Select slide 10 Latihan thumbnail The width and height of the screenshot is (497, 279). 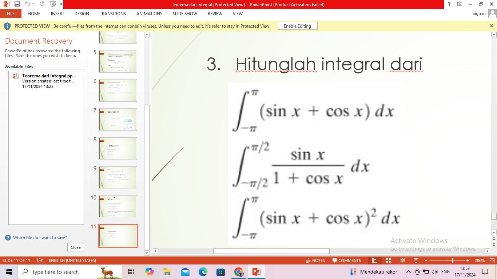coord(118,207)
